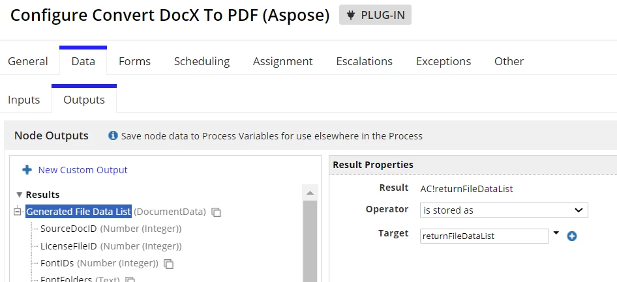Click the copy icon next to FontFolders
Viewport: 617px width, 282px height.
[130, 279]
